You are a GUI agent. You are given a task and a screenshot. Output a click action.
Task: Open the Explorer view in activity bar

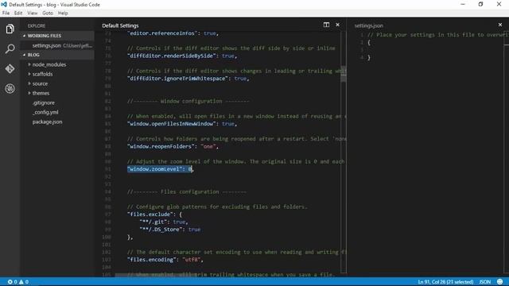click(10, 29)
